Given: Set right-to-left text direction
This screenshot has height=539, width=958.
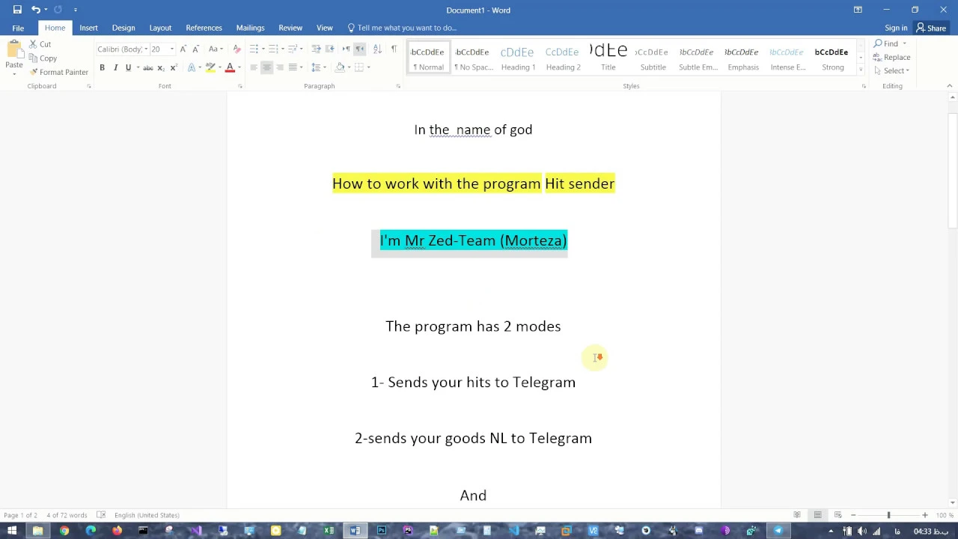Looking at the screenshot, I should pyautogui.click(x=360, y=49).
